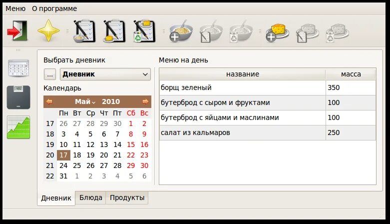Select the row бутерброд с яйцами и маслинами
The image size is (390, 224).
[268, 117]
